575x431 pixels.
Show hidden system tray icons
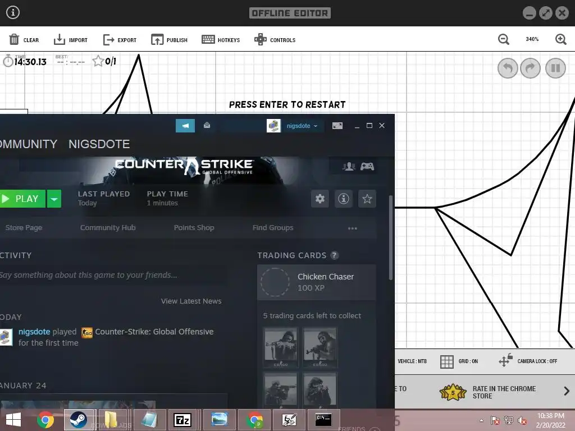click(x=481, y=421)
